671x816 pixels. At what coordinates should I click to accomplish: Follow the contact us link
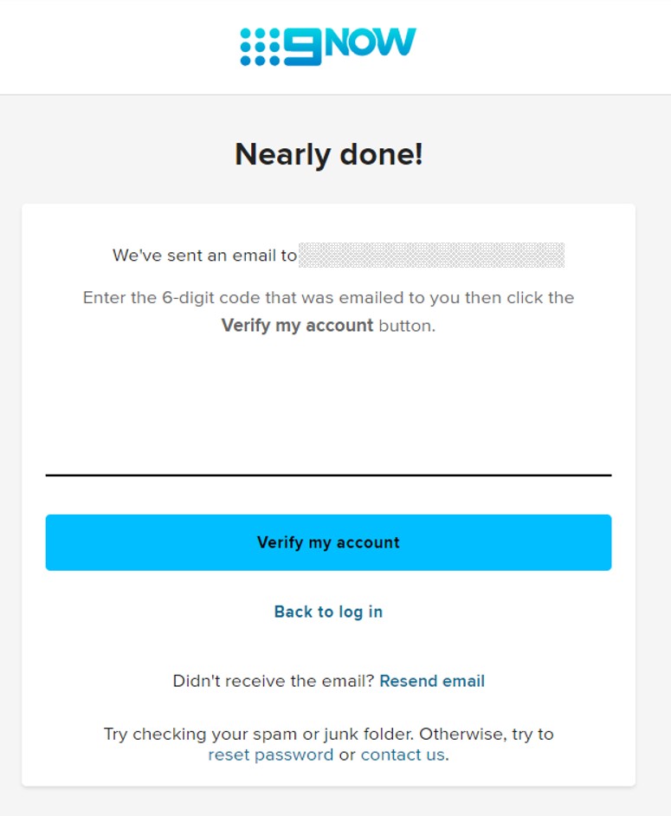tap(403, 754)
